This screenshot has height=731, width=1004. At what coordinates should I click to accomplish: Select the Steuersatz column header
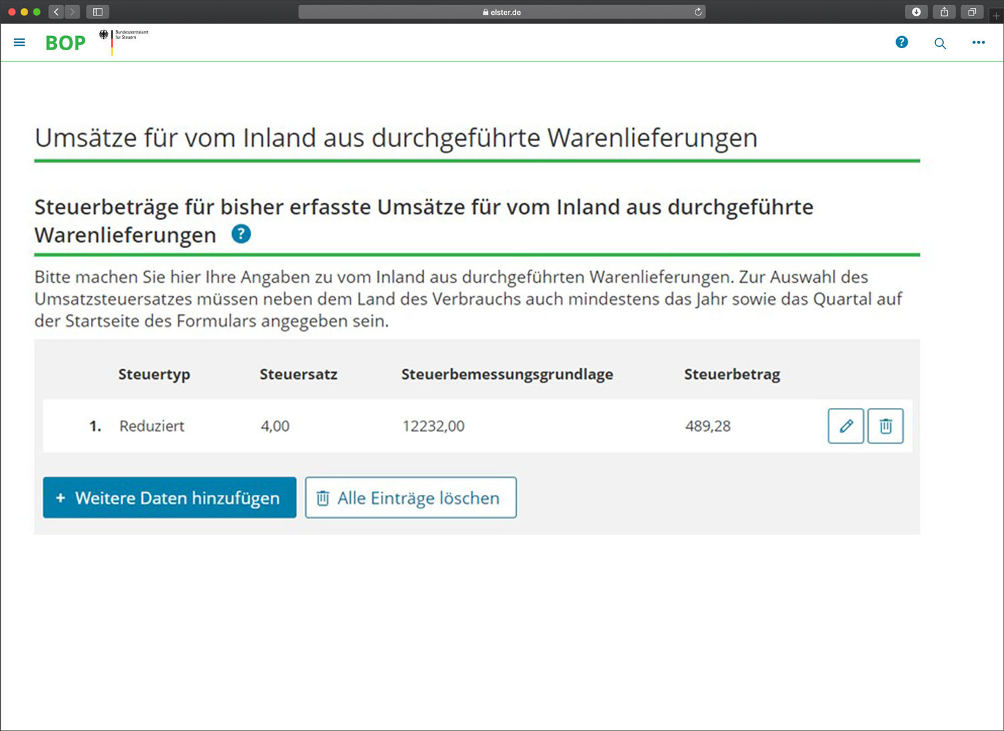click(299, 375)
